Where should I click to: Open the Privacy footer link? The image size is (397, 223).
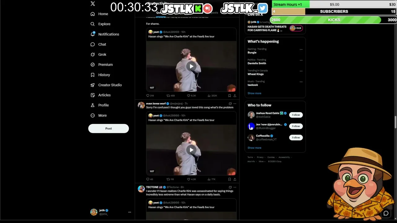click(260, 157)
